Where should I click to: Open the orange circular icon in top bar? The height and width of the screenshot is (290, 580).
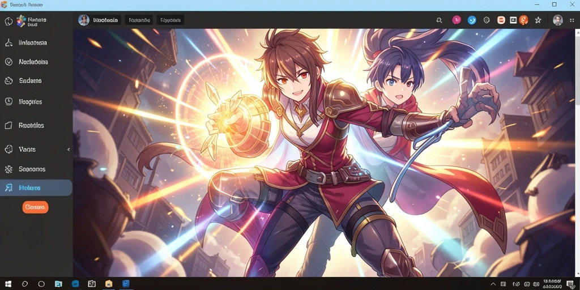(x=523, y=20)
